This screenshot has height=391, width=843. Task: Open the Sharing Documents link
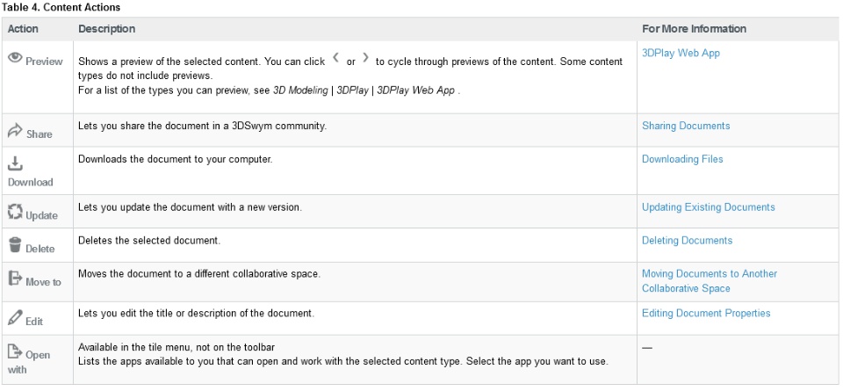pyautogui.click(x=685, y=126)
